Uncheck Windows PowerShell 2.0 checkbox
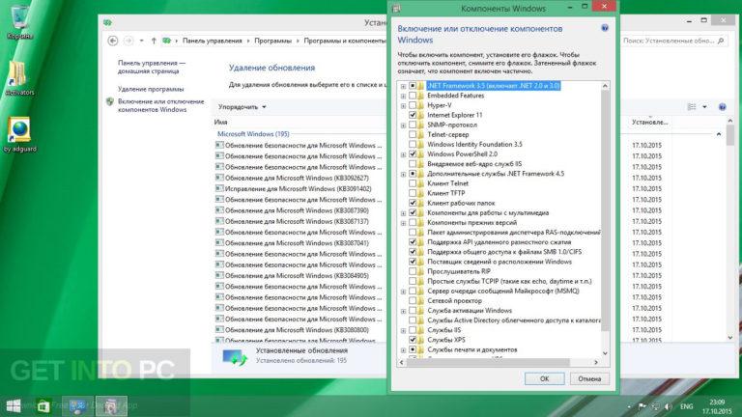This screenshot has height=417, width=742. click(413, 154)
